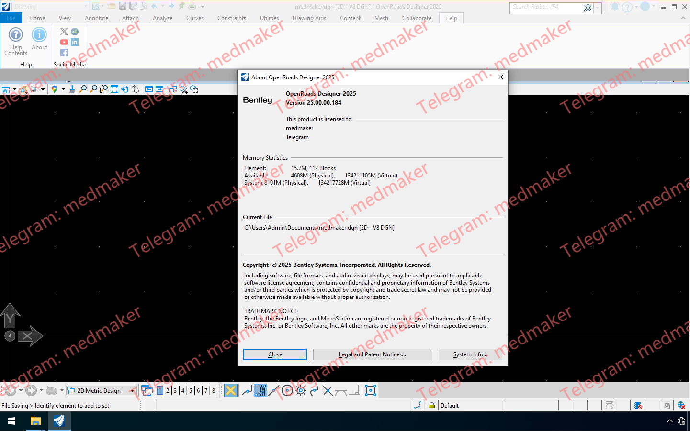Image resolution: width=690 pixels, height=431 pixels.
Task: Select the Window Area tool
Action: pyautogui.click(x=104, y=89)
